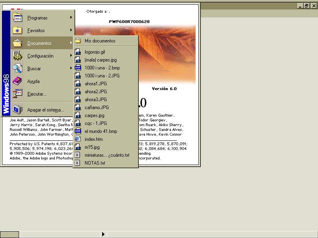Choose Buscar in the Start menu
318x238 pixels.
[42, 68]
